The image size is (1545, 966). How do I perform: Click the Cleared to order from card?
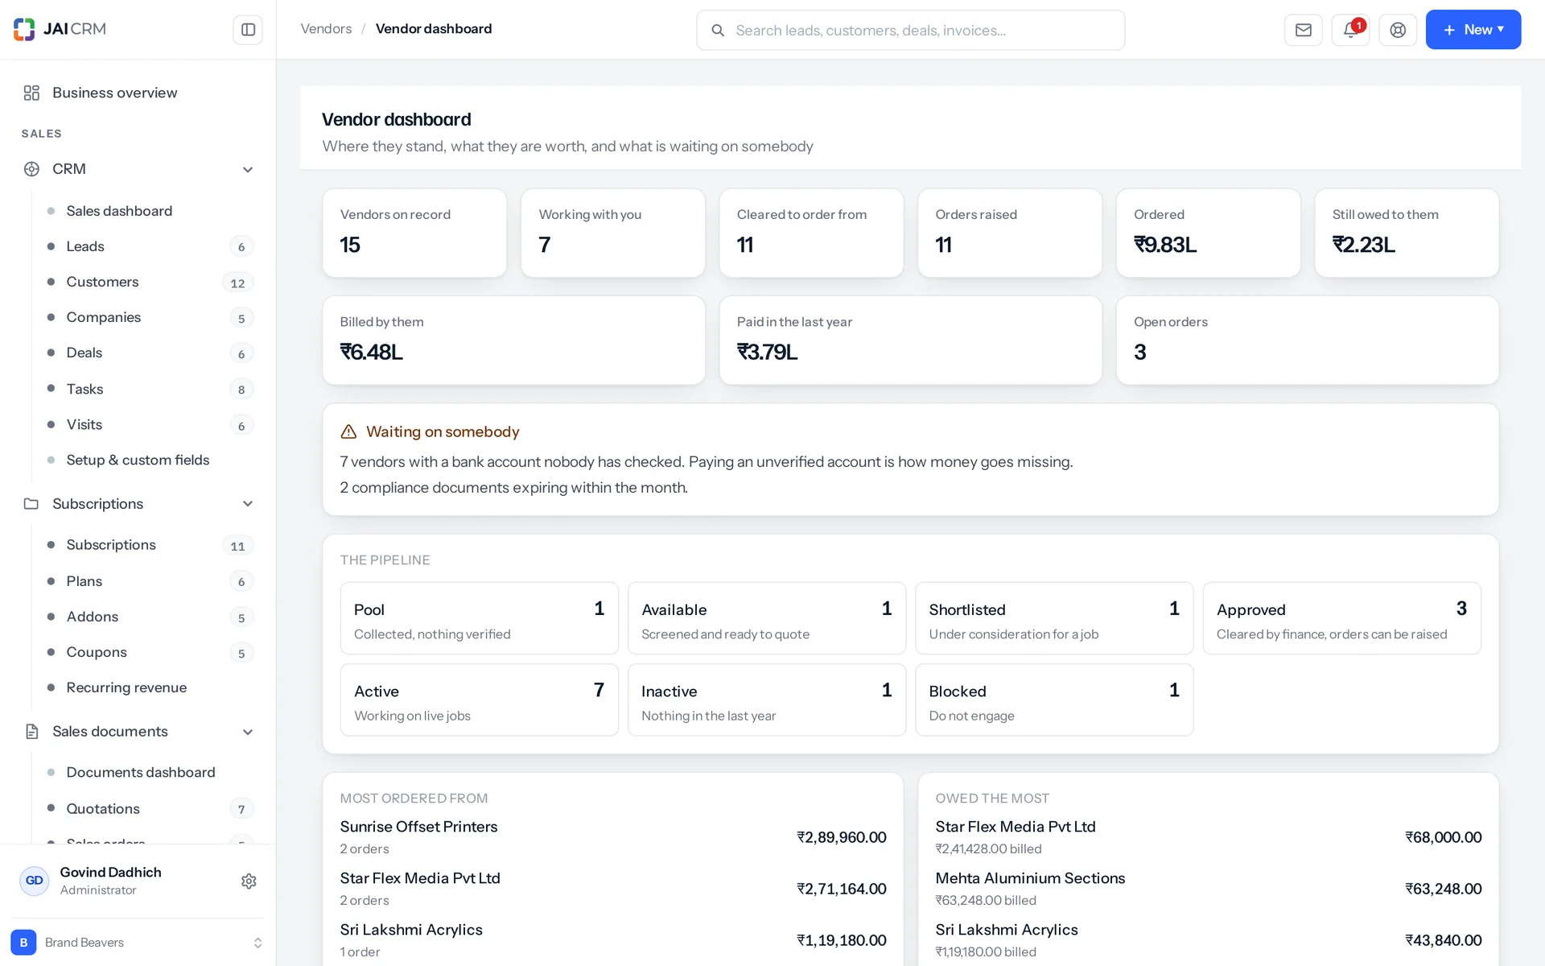[x=811, y=233]
